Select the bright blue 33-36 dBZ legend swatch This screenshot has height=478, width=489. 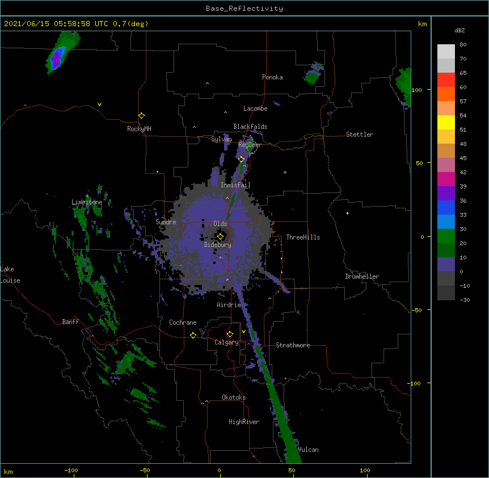446,207
